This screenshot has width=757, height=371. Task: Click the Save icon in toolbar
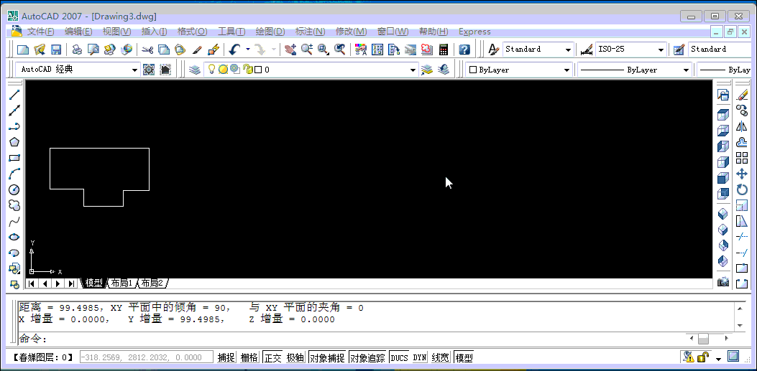(55, 50)
